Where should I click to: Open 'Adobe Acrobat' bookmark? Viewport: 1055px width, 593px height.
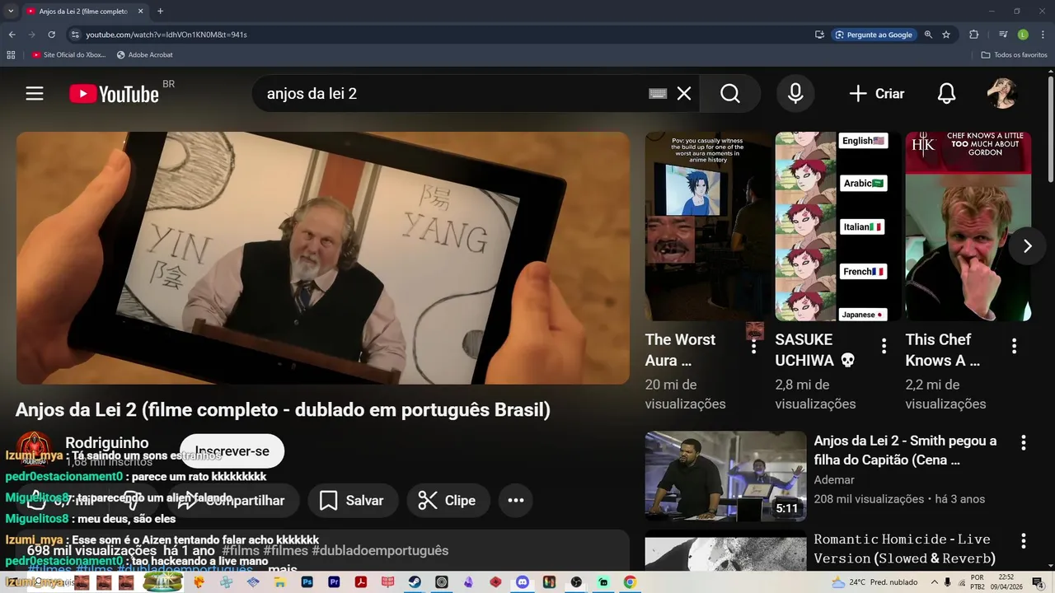145,55
